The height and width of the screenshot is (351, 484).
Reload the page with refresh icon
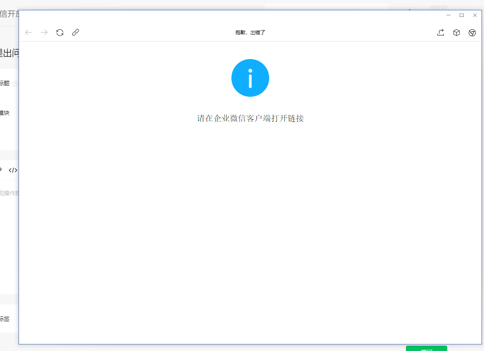coord(60,32)
